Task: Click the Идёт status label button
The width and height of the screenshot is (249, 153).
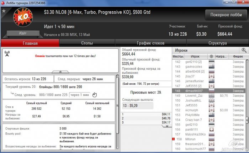Action: click(x=23, y=33)
